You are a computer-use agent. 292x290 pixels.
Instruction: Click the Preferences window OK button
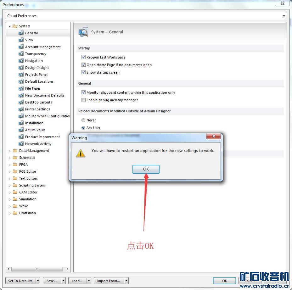[x=224, y=281]
